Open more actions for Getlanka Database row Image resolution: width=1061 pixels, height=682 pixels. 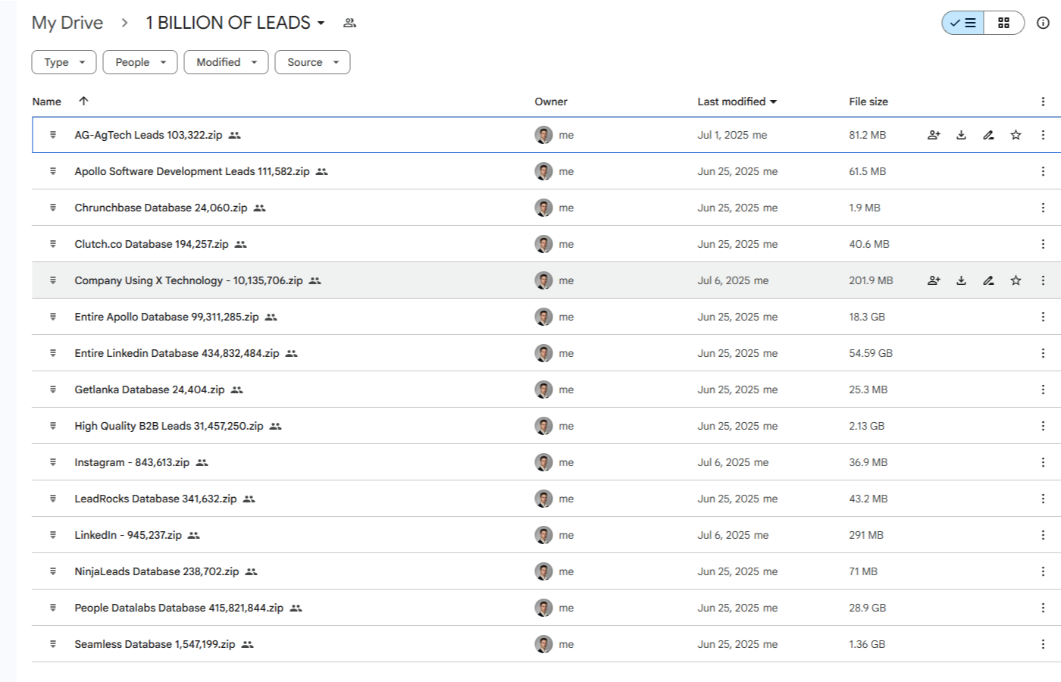click(1043, 389)
